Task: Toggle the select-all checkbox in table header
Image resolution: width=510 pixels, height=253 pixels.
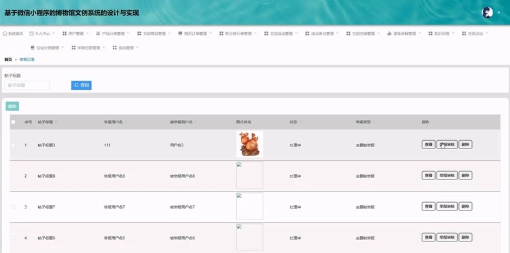Action: [x=13, y=122]
